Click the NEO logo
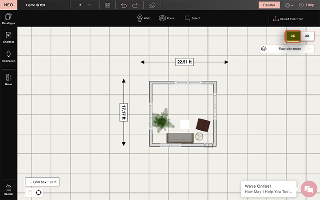The width and height of the screenshot is (320, 200). point(8,5)
